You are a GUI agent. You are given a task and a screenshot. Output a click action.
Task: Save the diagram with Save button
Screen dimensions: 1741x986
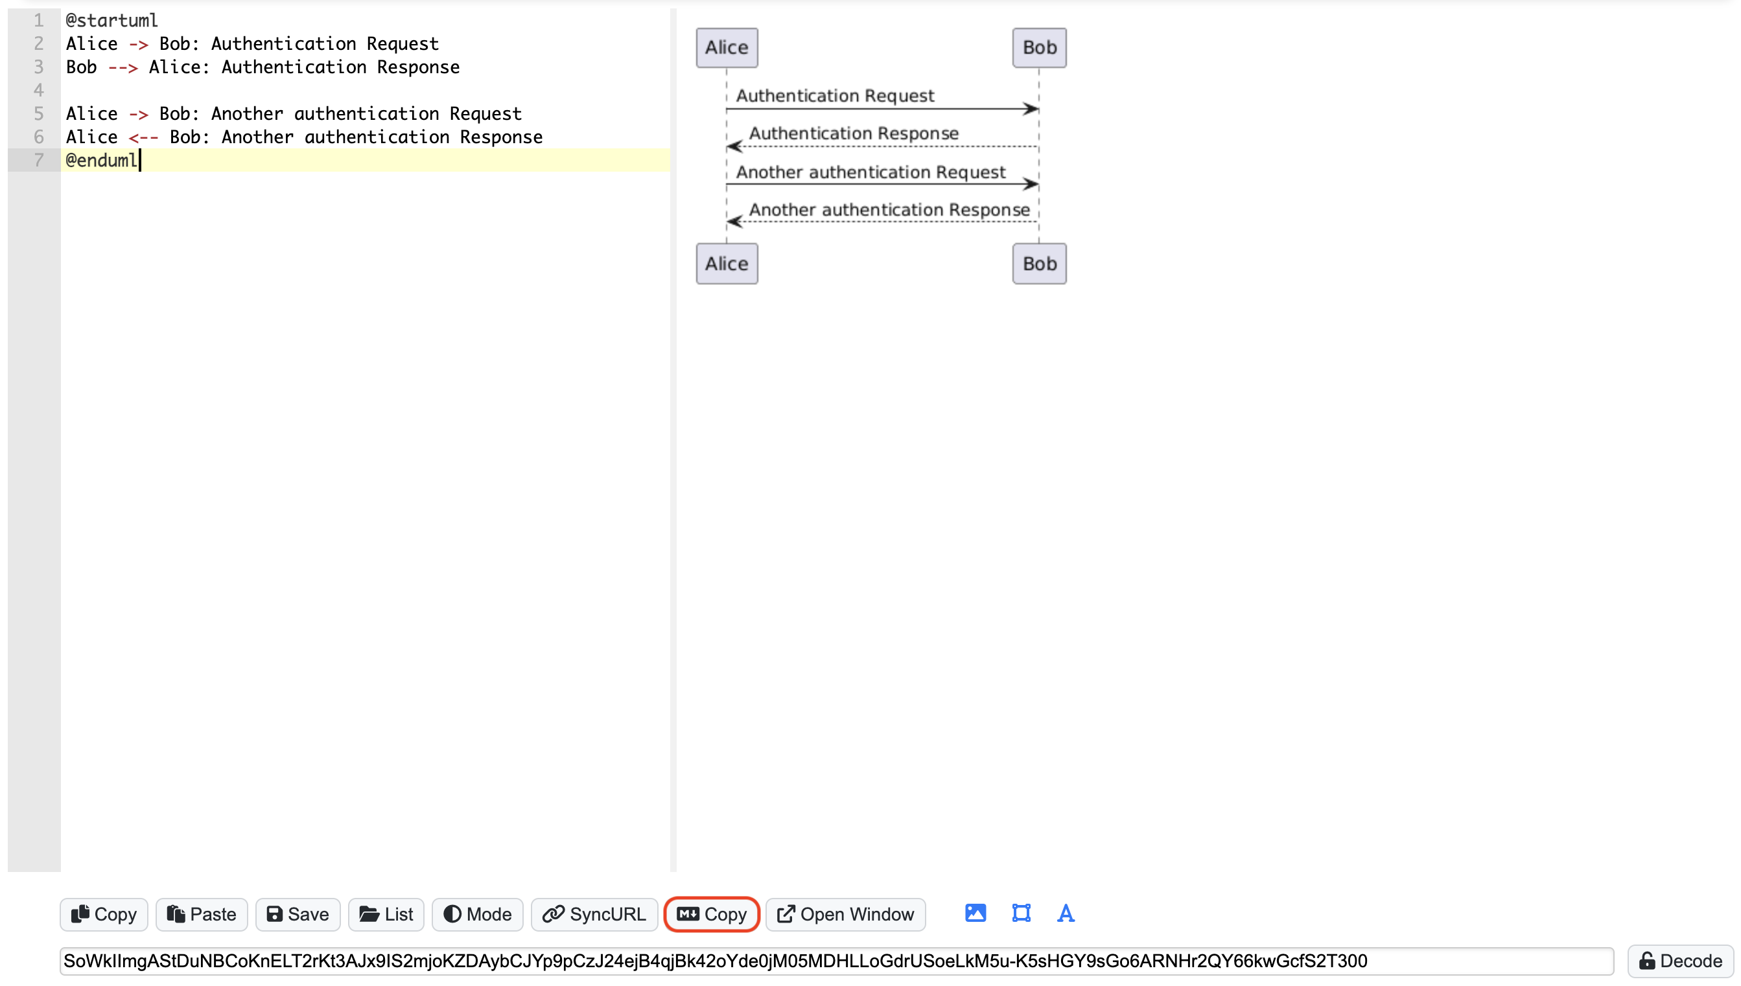[x=298, y=914]
